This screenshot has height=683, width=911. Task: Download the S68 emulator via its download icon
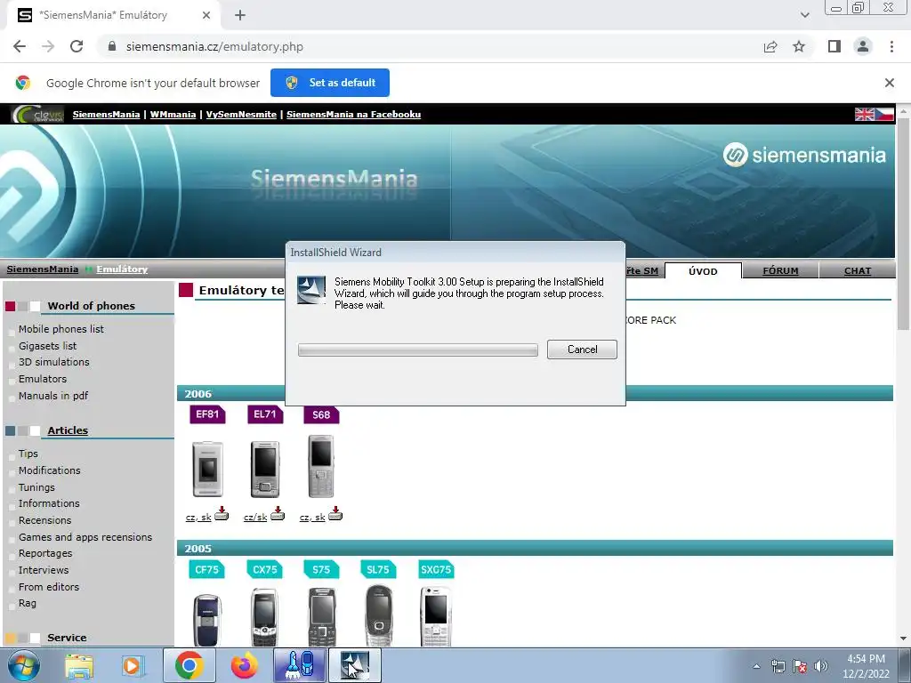tap(335, 513)
